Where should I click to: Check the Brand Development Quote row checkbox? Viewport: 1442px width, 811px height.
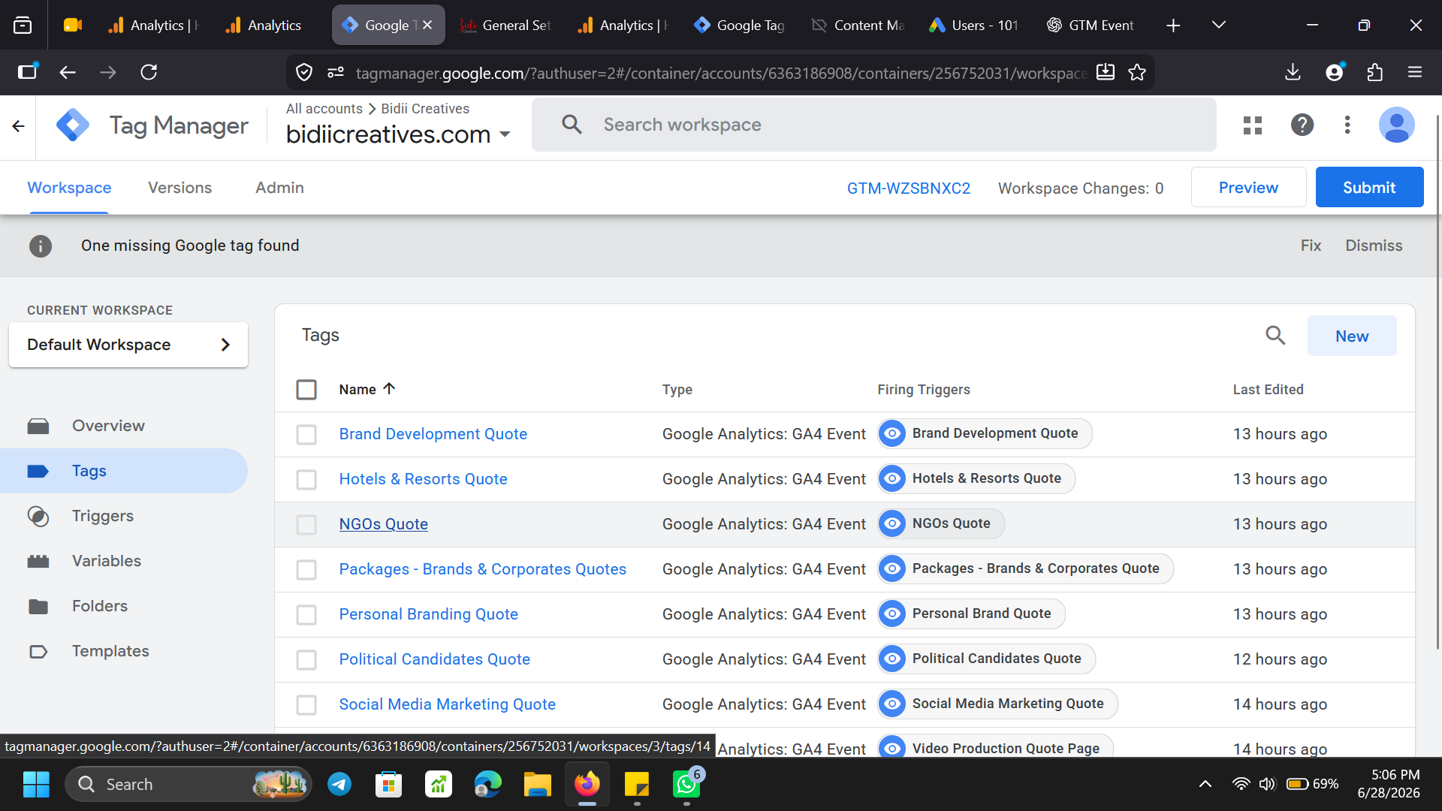(306, 435)
